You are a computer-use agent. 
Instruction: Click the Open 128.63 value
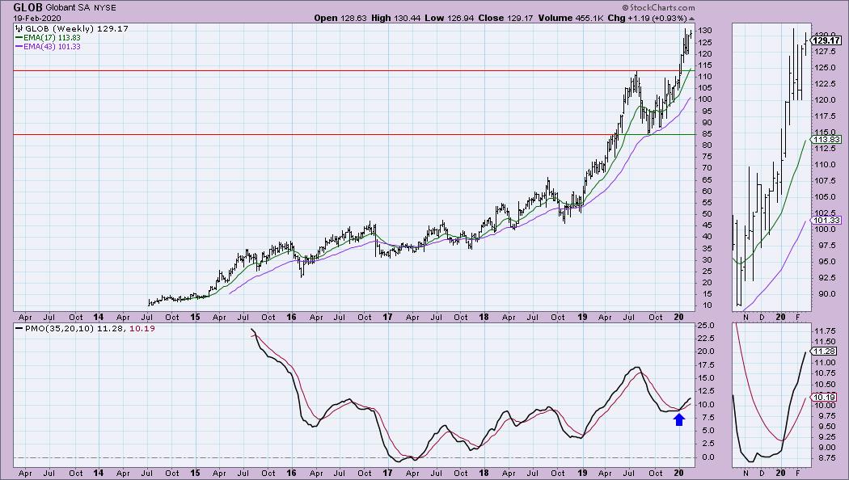(340, 18)
